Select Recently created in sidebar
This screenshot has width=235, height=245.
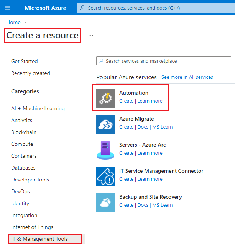[x=31, y=73]
